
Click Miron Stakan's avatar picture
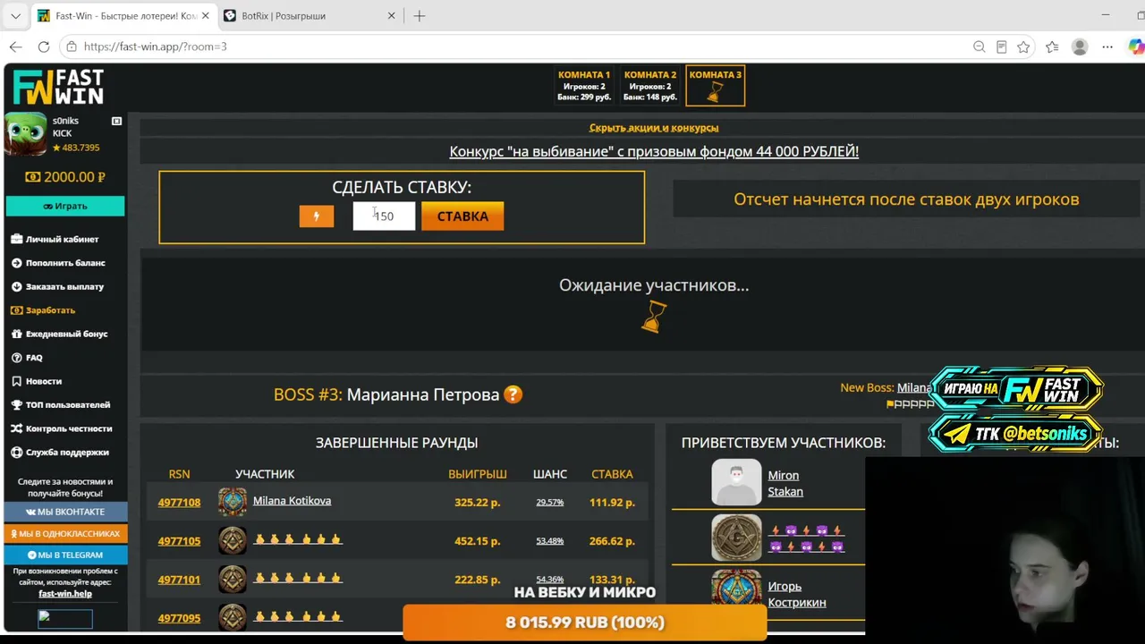pyautogui.click(x=736, y=483)
